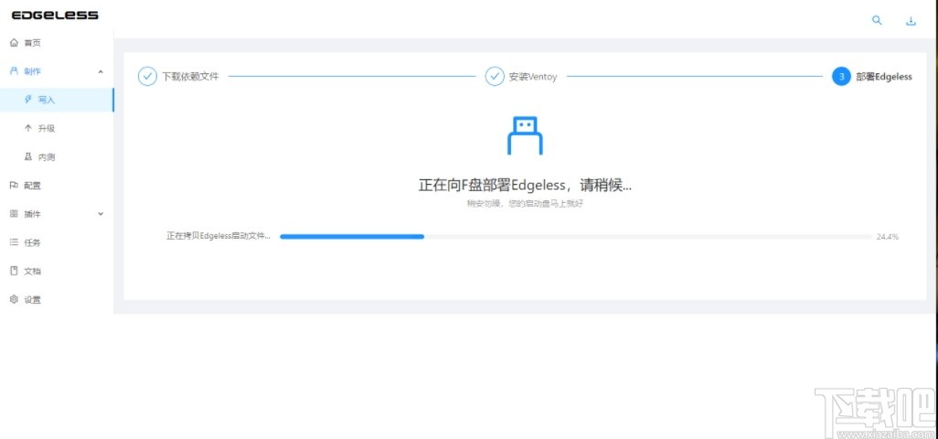The width and height of the screenshot is (938, 439).
Task: Click the 安装Ventoy step label
Action: pos(533,77)
